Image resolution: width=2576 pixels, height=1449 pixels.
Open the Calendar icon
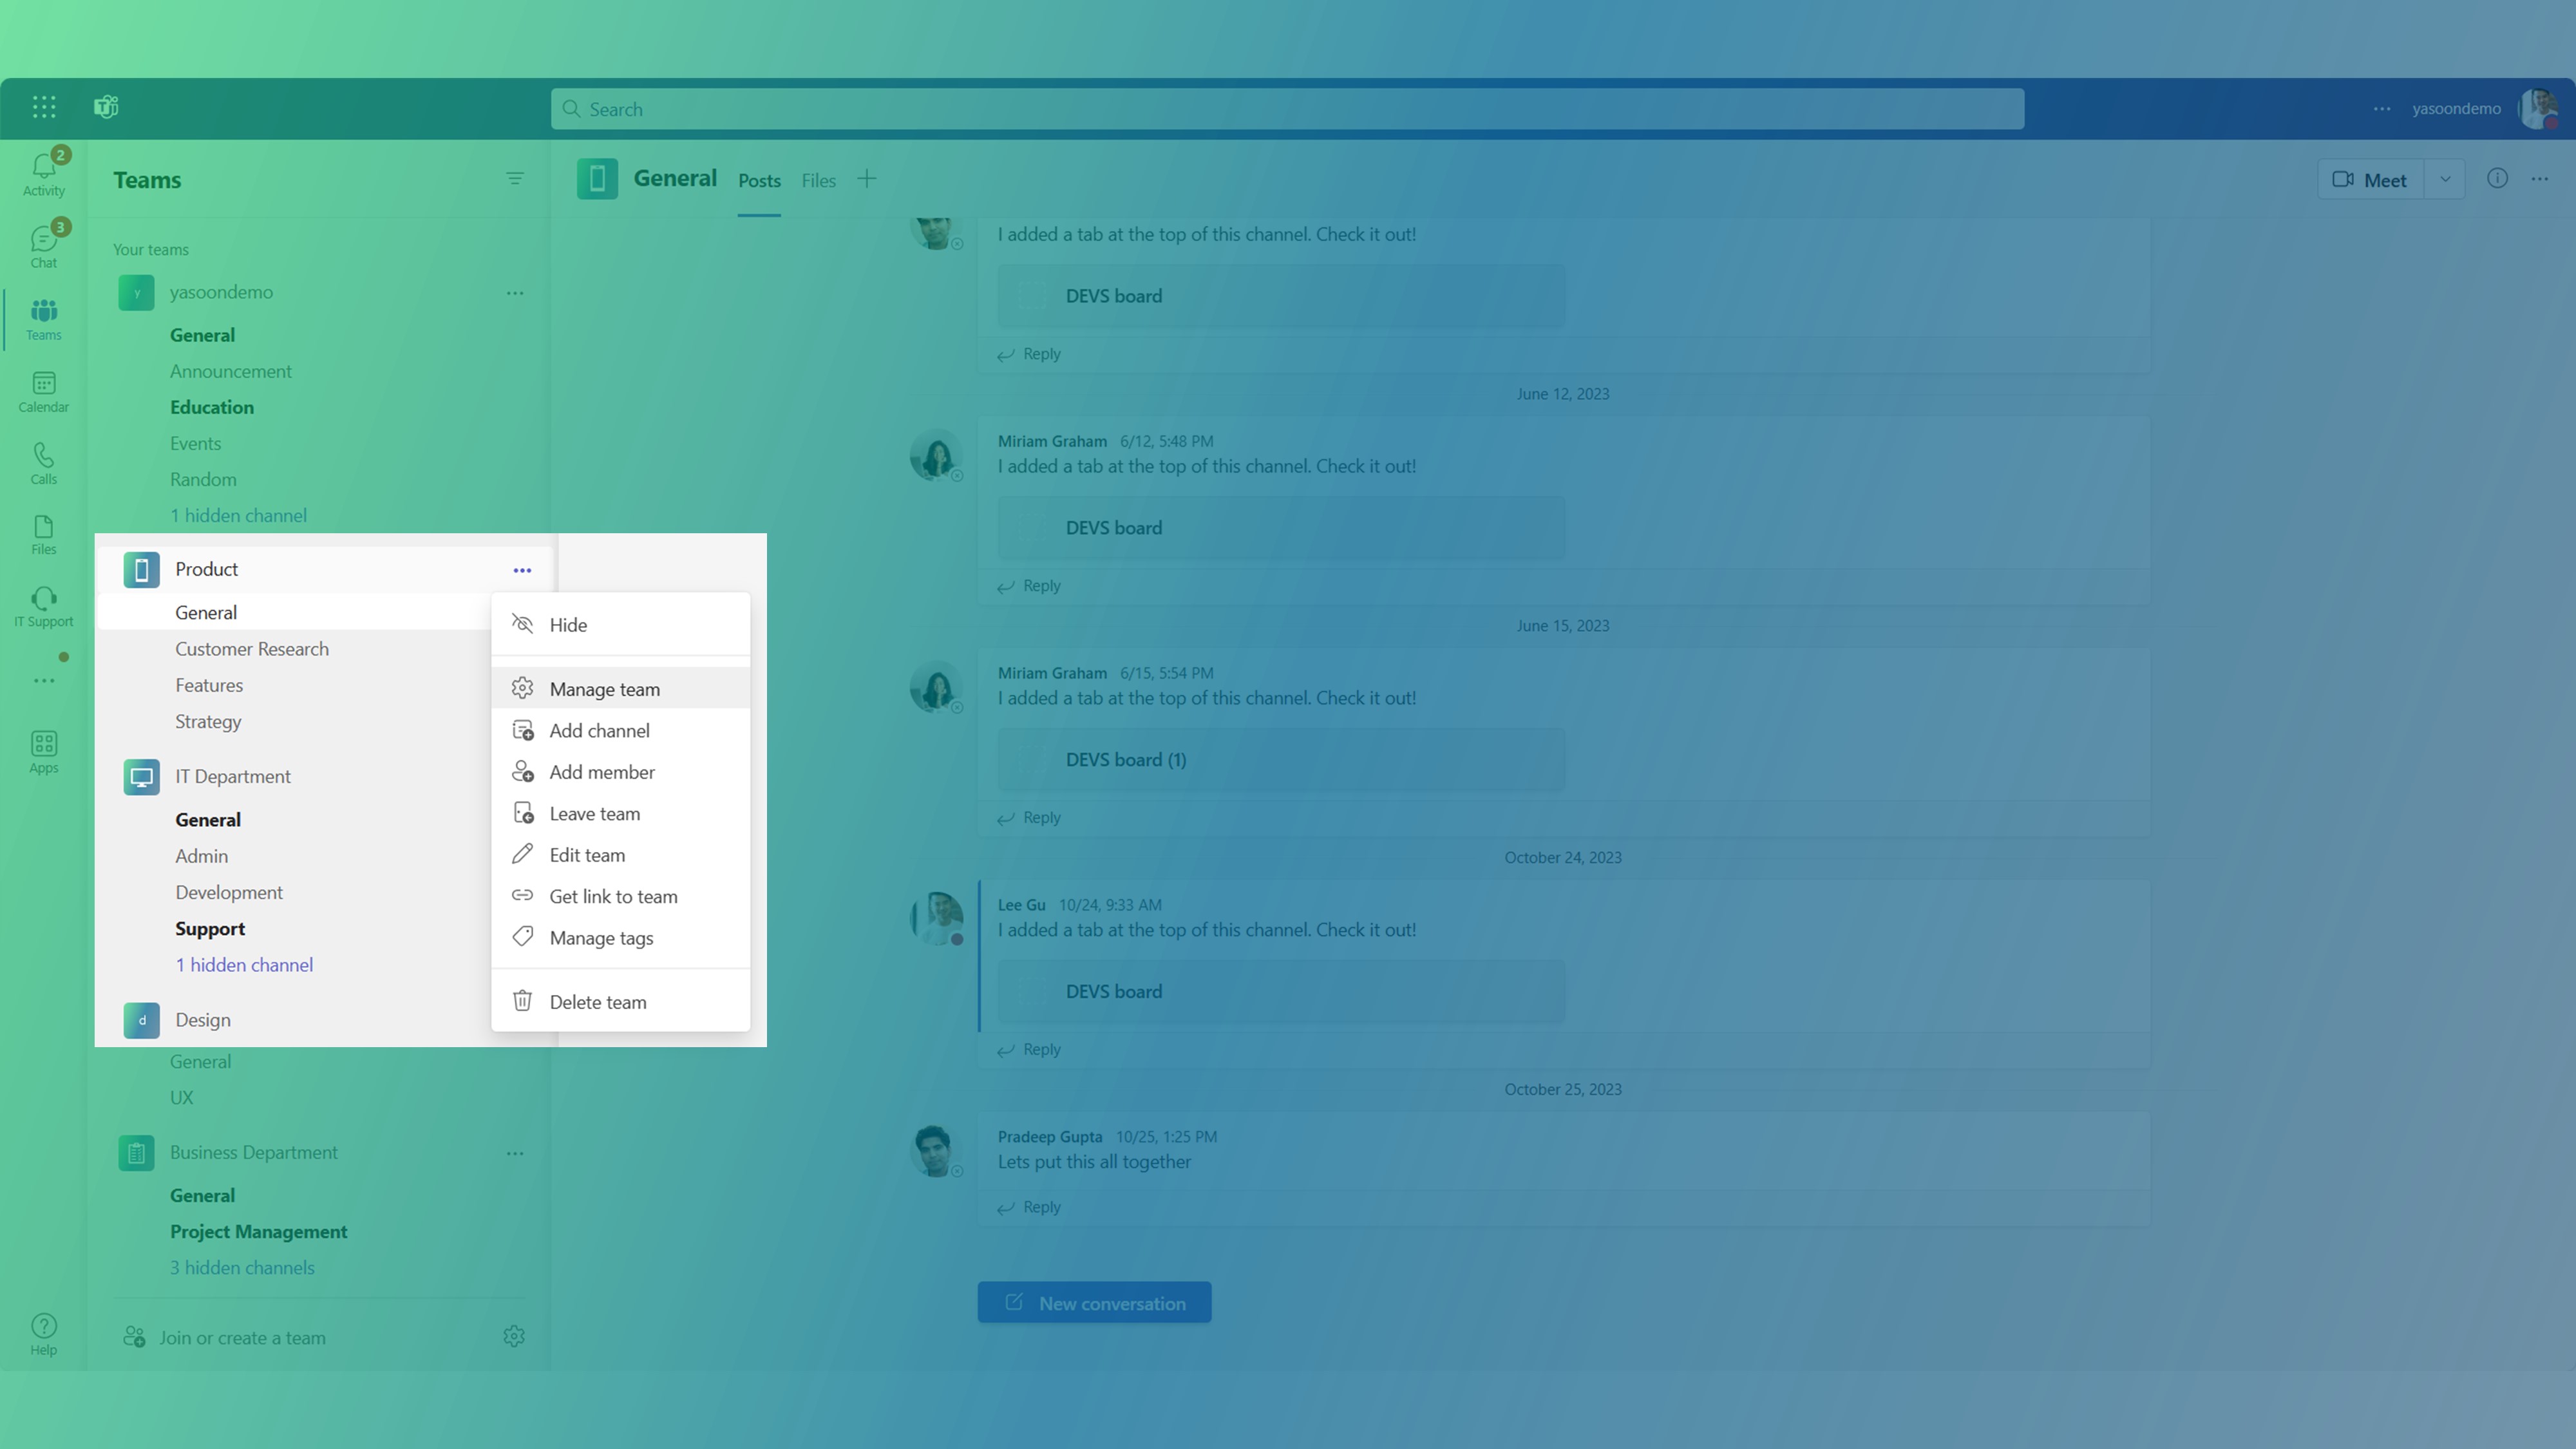coord(43,390)
